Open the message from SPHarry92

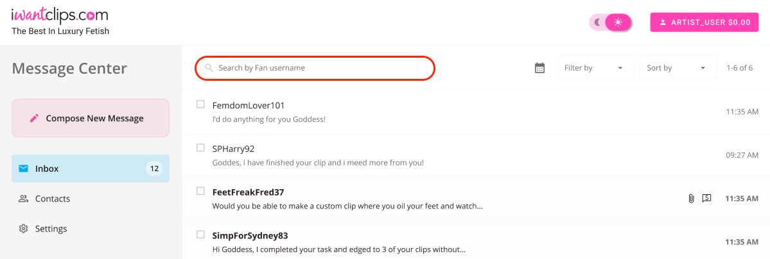476,155
